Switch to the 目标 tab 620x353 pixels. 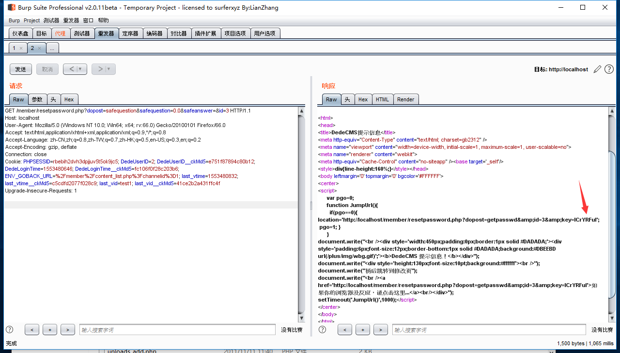coord(42,33)
